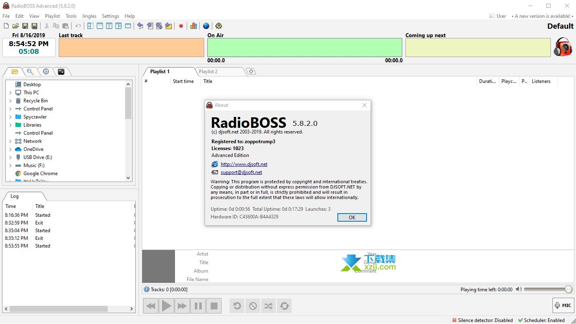
Task: Close the About dialog
Action: click(365, 105)
